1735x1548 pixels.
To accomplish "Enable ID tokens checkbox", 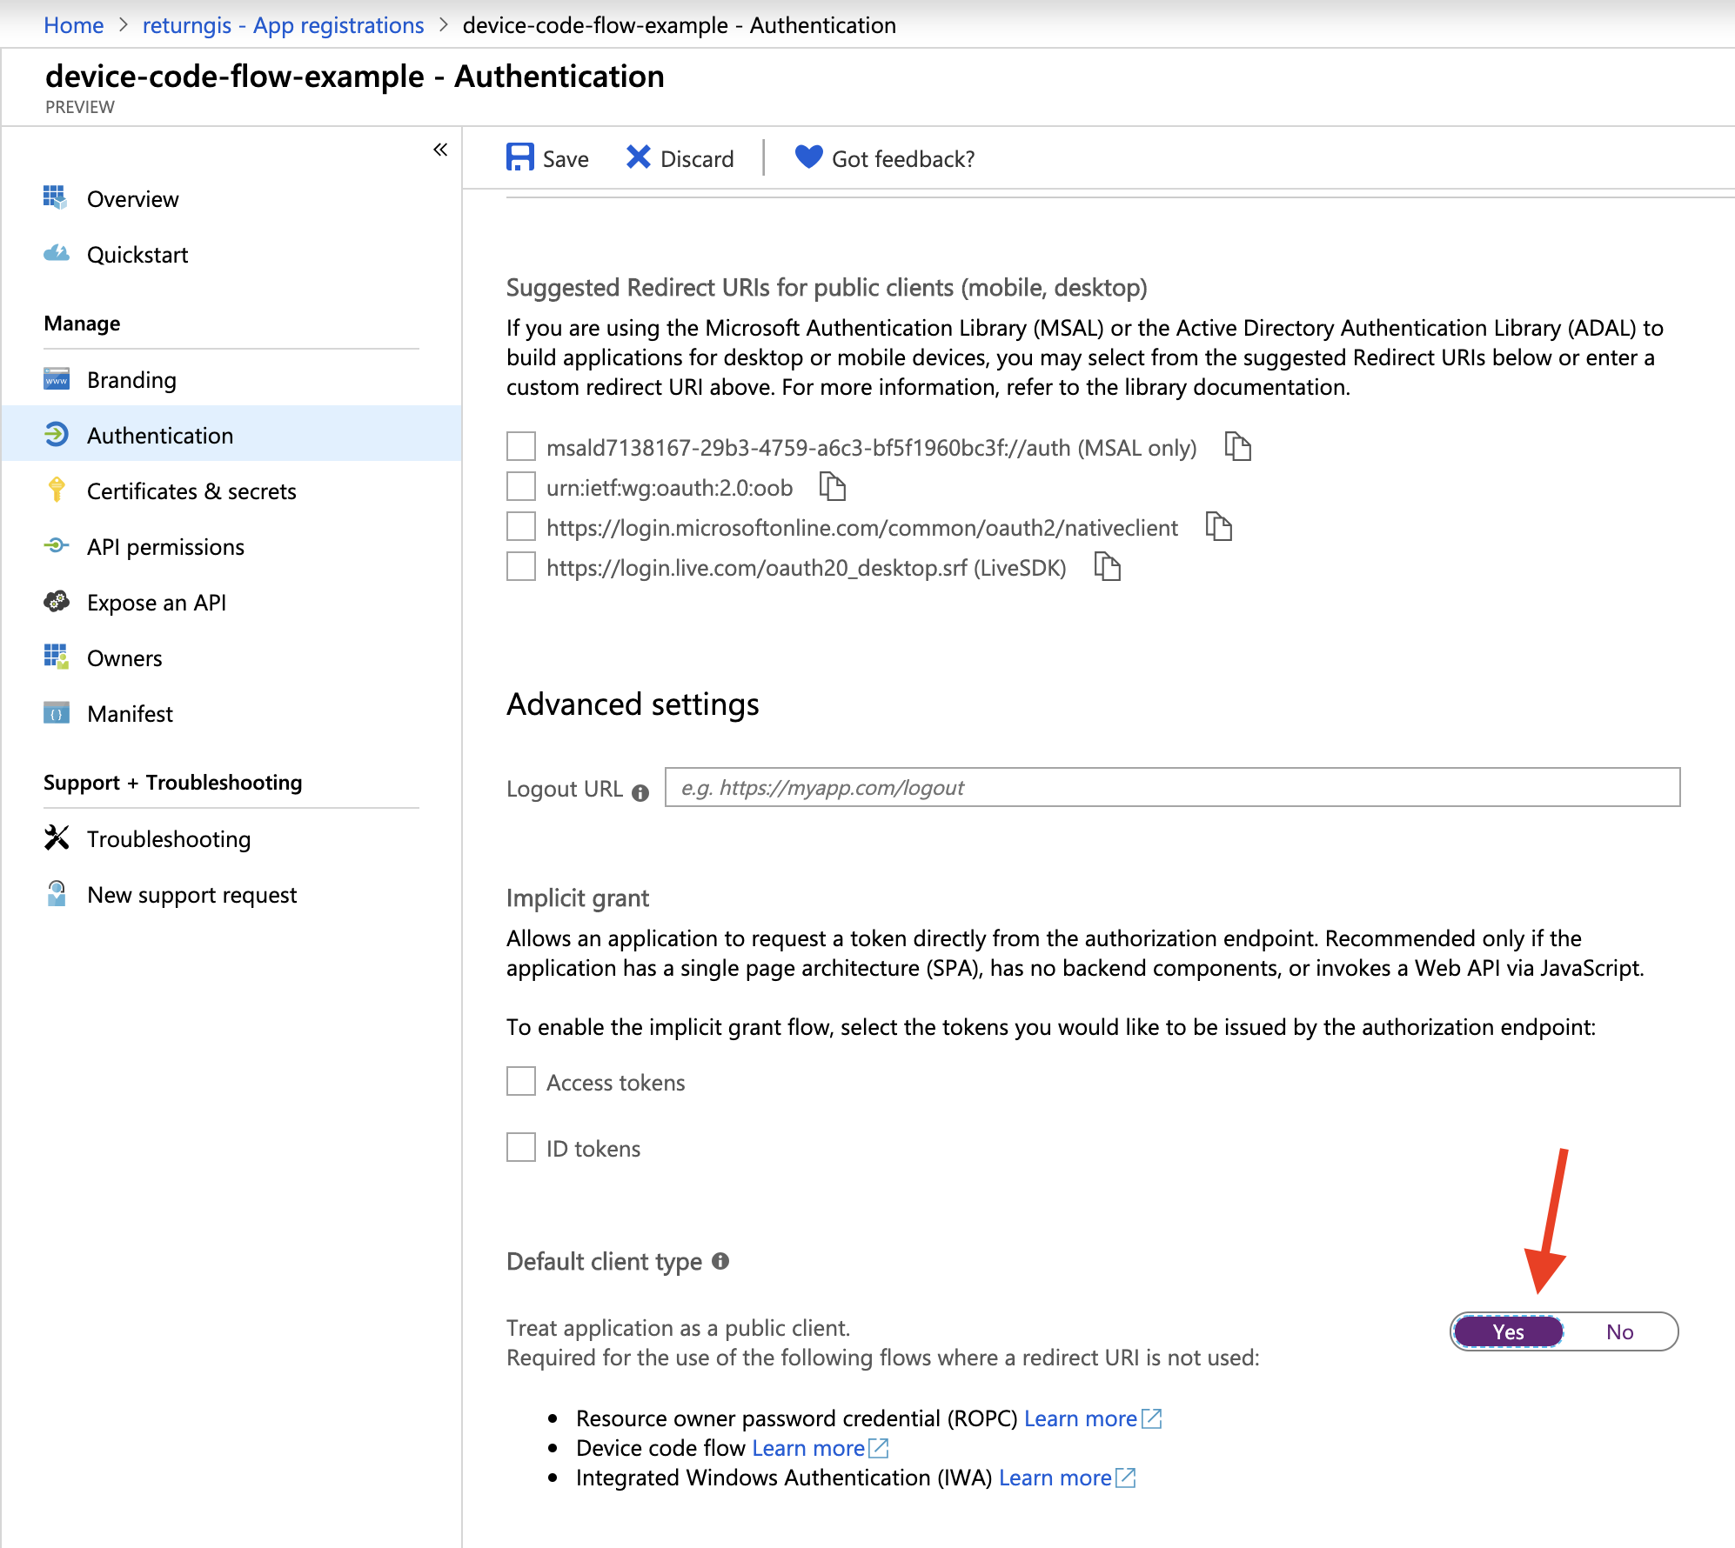I will tap(521, 1147).
